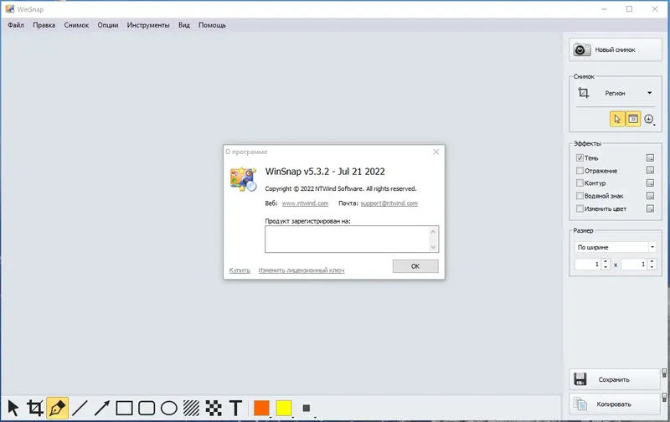Pick the yellow color swatch
Screen dimensions: 670x422
pyautogui.click(x=284, y=408)
